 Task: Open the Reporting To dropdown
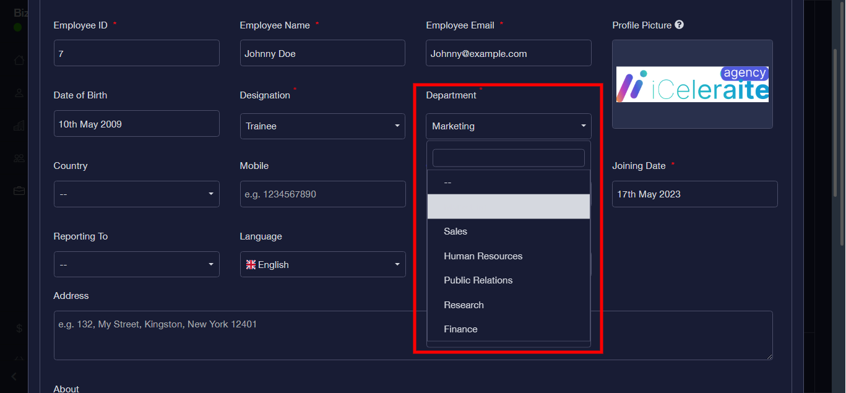[x=136, y=265]
